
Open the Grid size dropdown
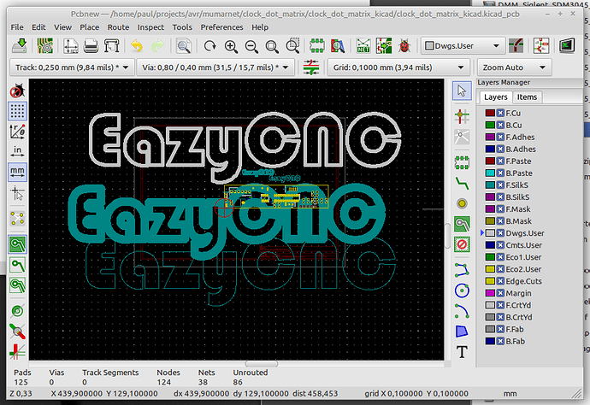[x=398, y=67]
